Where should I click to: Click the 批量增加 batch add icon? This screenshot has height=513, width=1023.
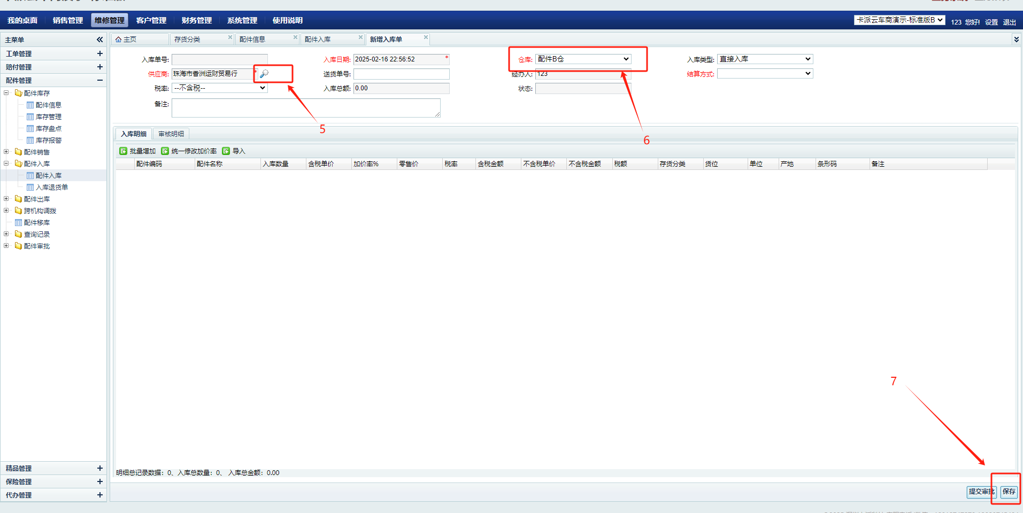click(x=124, y=151)
